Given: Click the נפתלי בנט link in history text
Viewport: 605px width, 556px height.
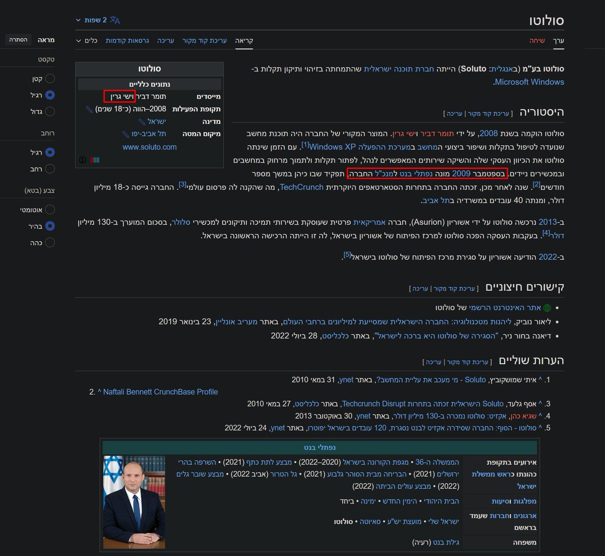Looking at the screenshot, I should point(416,174).
